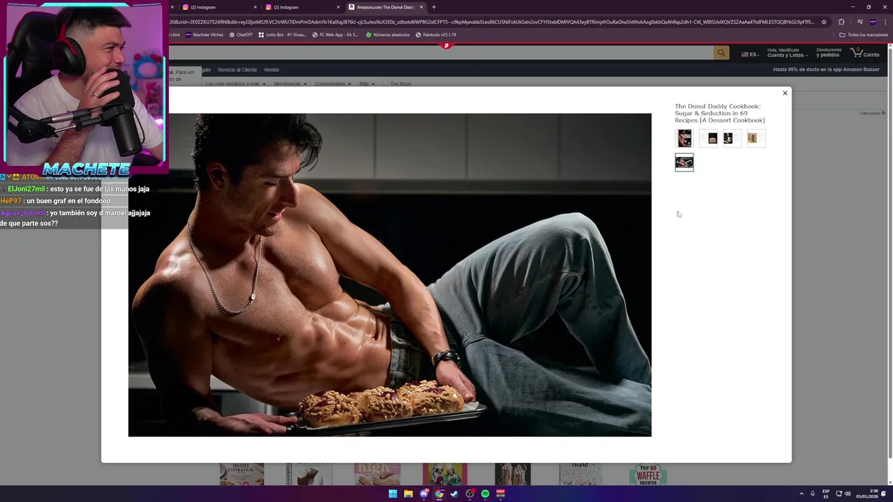Open File Explorer from the taskbar
This screenshot has height=502, width=893.
tap(408, 494)
